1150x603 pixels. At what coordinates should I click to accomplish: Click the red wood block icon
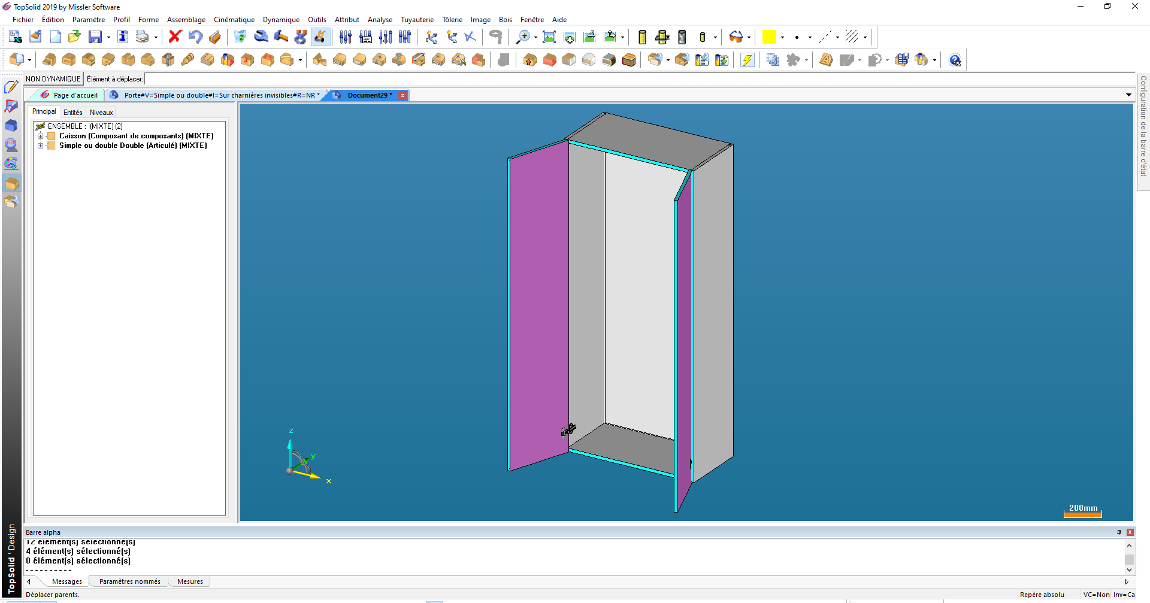pyautogui.click(x=550, y=60)
